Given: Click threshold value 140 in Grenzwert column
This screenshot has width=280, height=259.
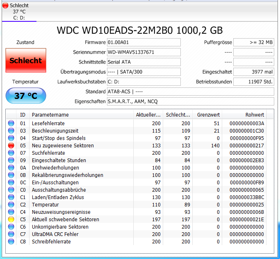Looking at the screenshot, I should pos(215,145).
